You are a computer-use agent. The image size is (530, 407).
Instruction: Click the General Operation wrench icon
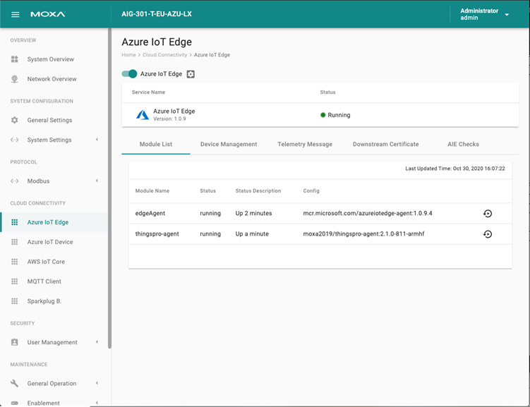[x=15, y=383]
